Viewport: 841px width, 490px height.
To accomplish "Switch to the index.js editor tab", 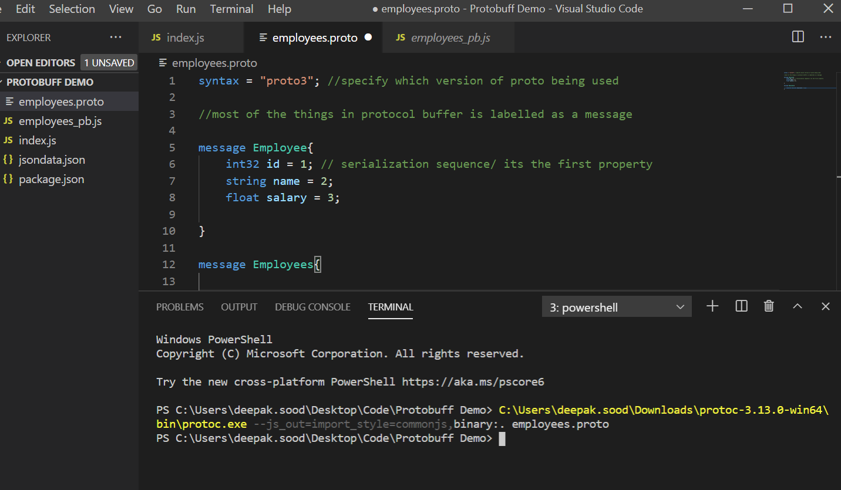I will [x=191, y=38].
